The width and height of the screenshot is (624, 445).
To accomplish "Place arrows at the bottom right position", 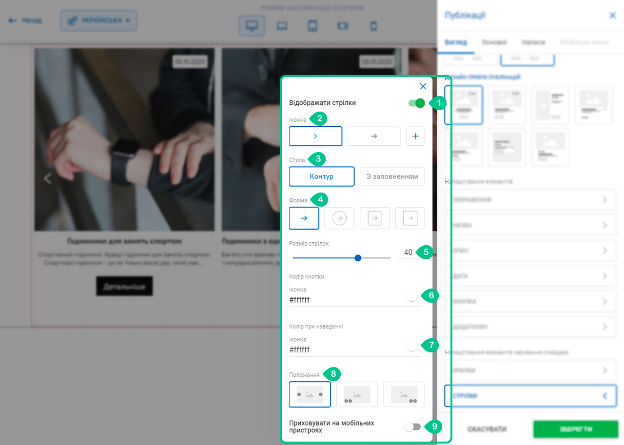I will (404, 394).
